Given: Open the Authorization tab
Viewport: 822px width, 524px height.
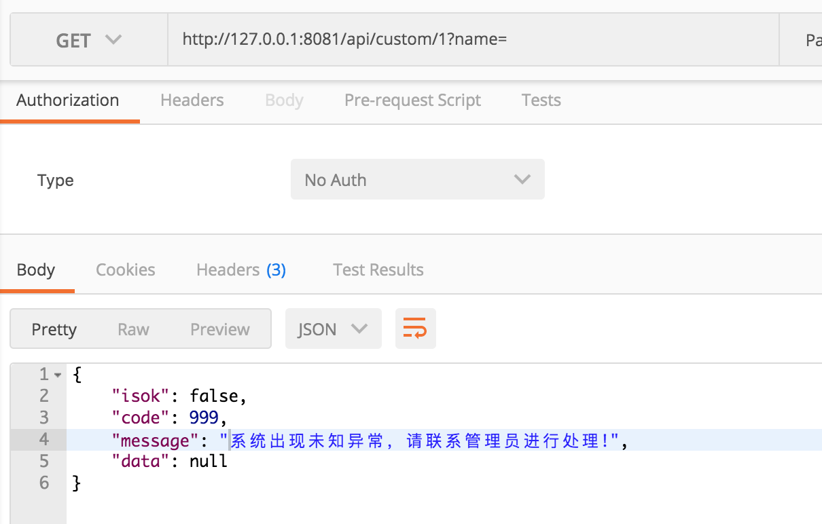Looking at the screenshot, I should click(x=67, y=100).
